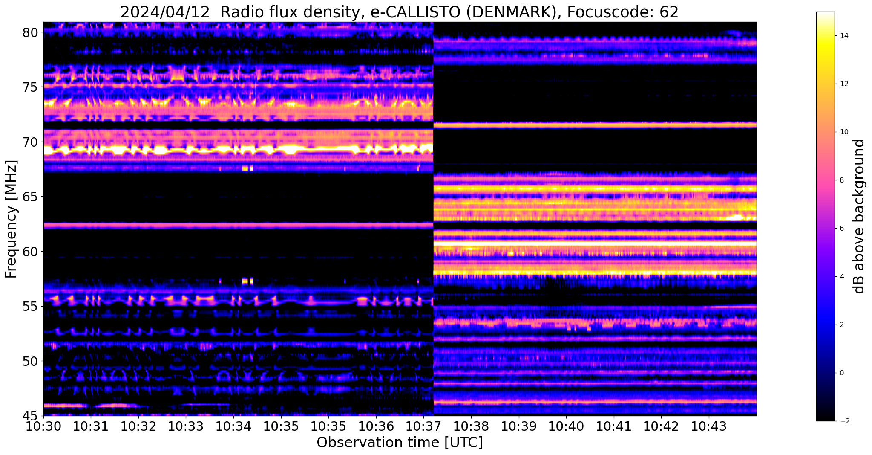Click the colorbar tick value 4
Image resolution: width=872 pixels, height=455 pixels.
point(841,277)
